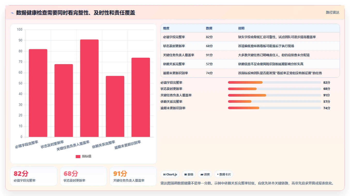
Task: Click the 路径雷达 label in the header
Action: coord(332,12)
